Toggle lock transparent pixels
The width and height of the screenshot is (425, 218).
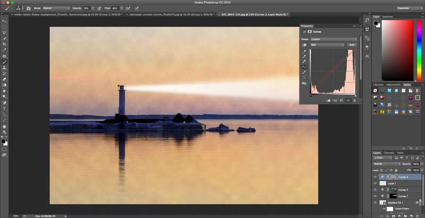pos(381,170)
